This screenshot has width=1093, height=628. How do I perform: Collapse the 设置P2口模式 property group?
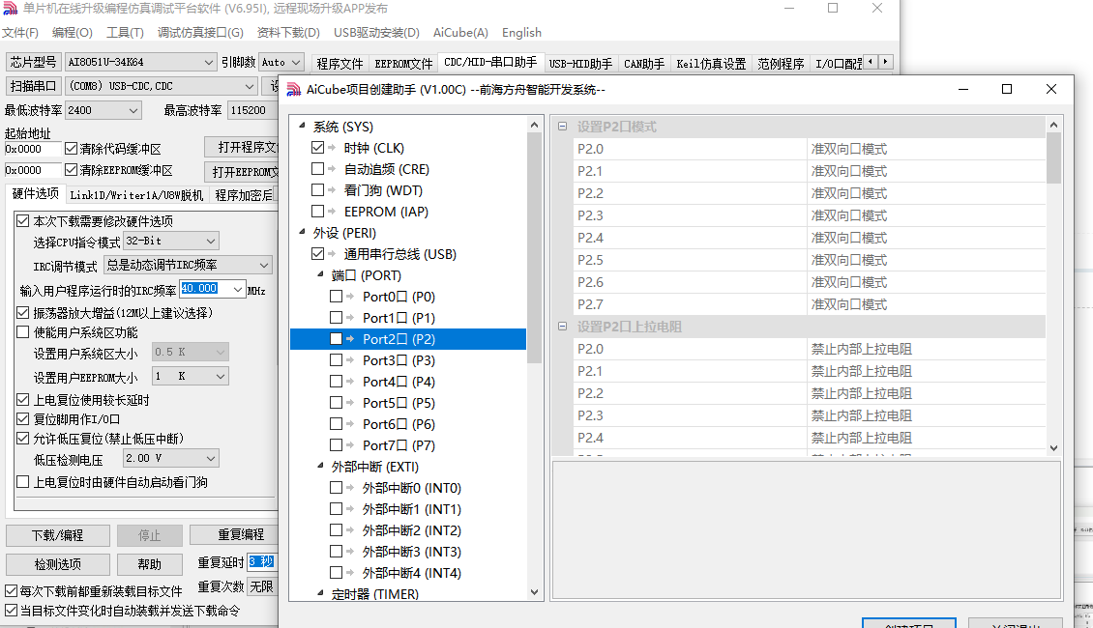pos(563,128)
